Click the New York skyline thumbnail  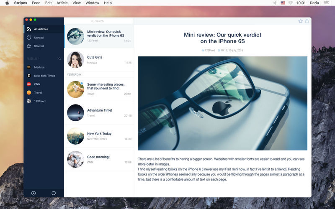[75, 136]
